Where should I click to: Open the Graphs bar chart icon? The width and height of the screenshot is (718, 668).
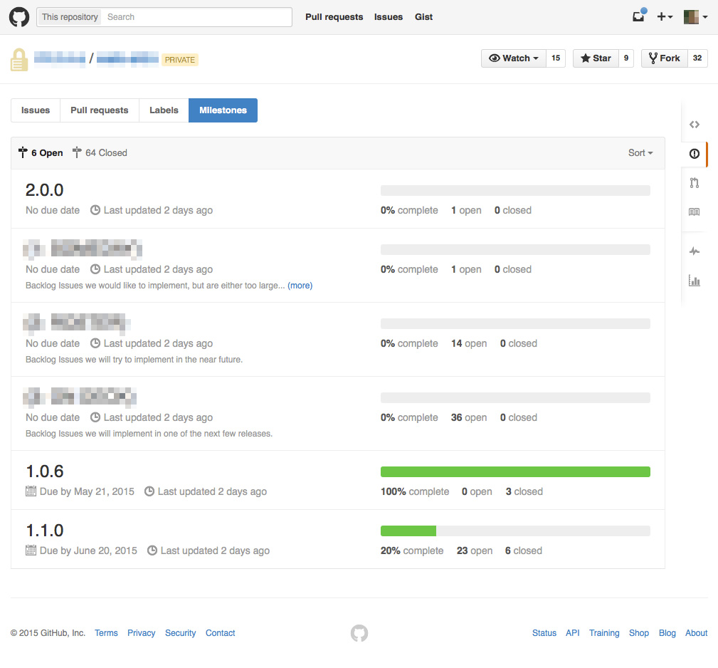695,281
